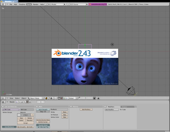
Task: Click the Add Modifier button
Action: [112, 110]
